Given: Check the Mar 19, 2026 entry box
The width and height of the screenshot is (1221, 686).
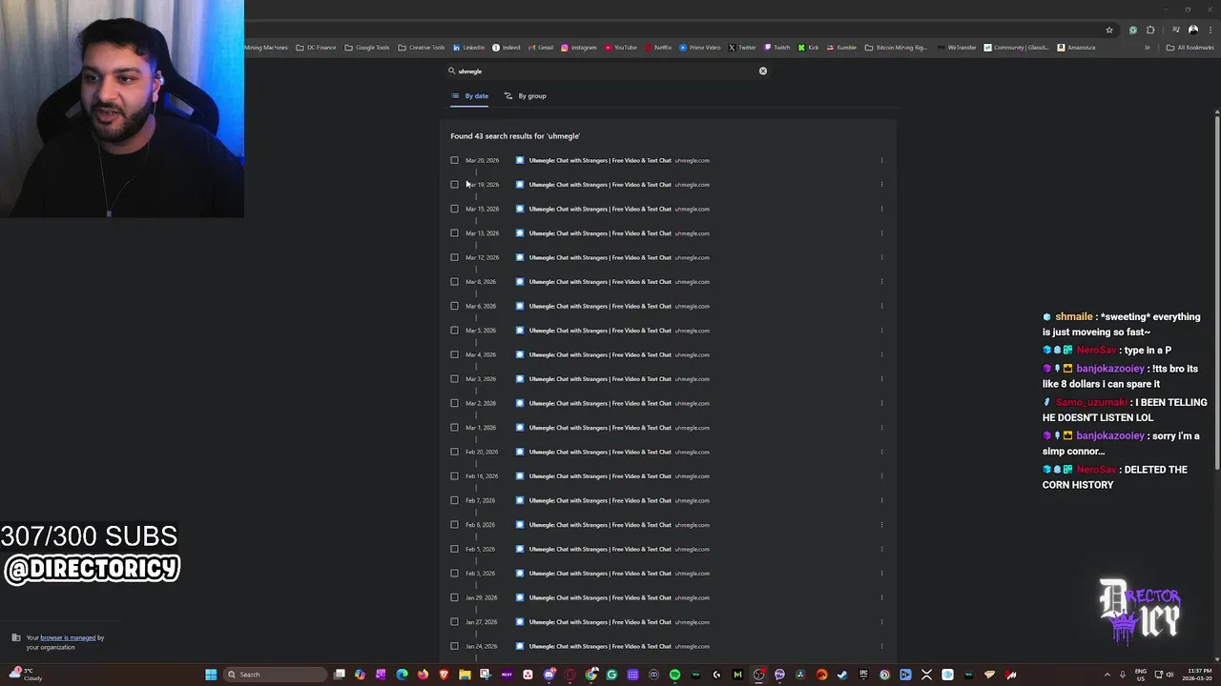Looking at the screenshot, I should pyautogui.click(x=454, y=185).
